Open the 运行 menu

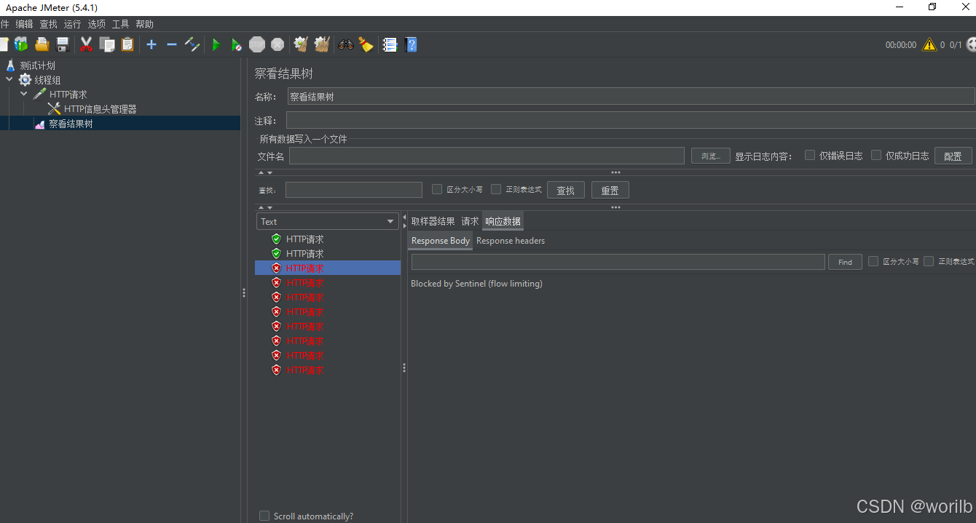[x=72, y=24]
